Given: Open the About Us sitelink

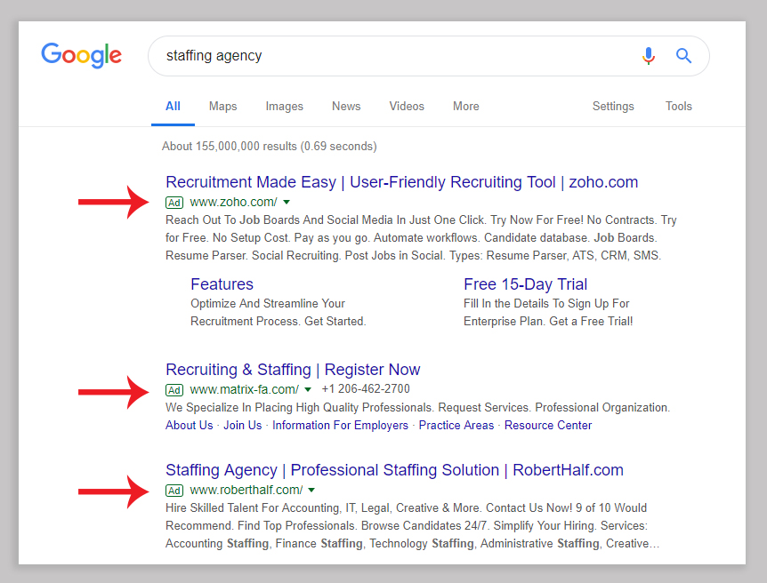Looking at the screenshot, I should [190, 425].
